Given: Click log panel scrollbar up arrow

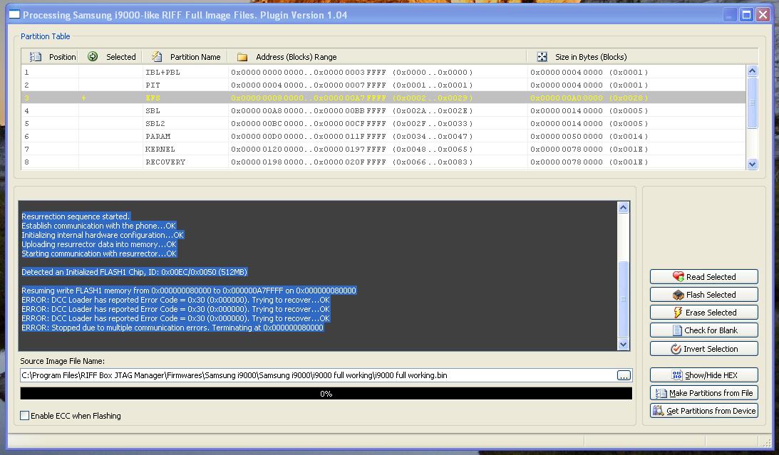Looking at the screenshot, I should click(x=623, y=207).
